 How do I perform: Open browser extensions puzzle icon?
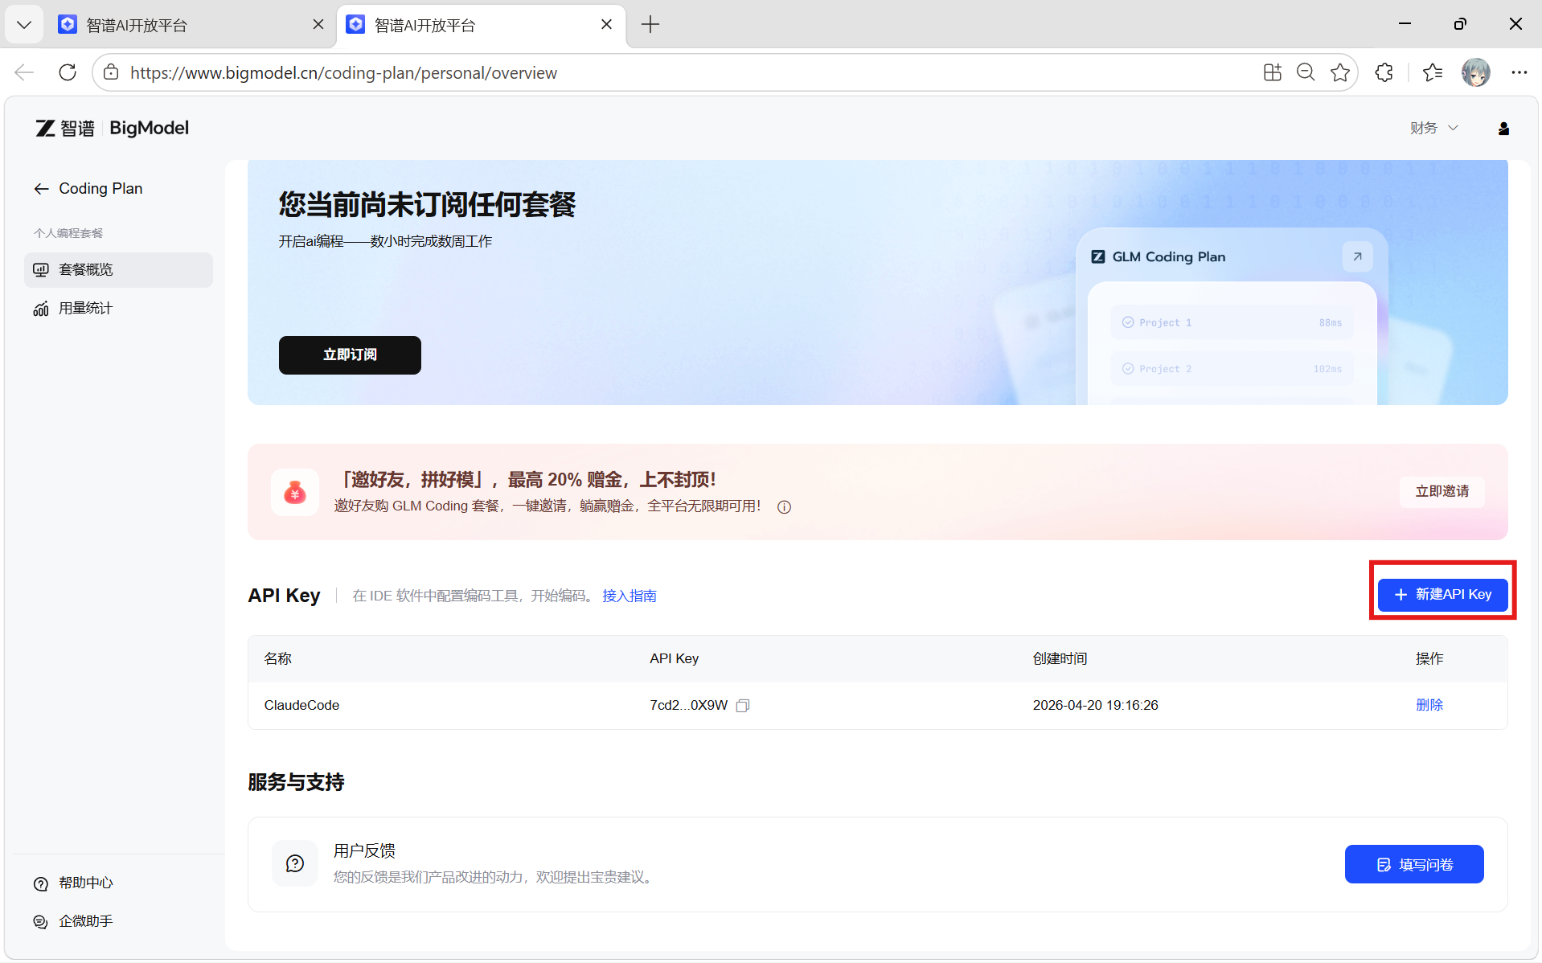coord(1384,72)
